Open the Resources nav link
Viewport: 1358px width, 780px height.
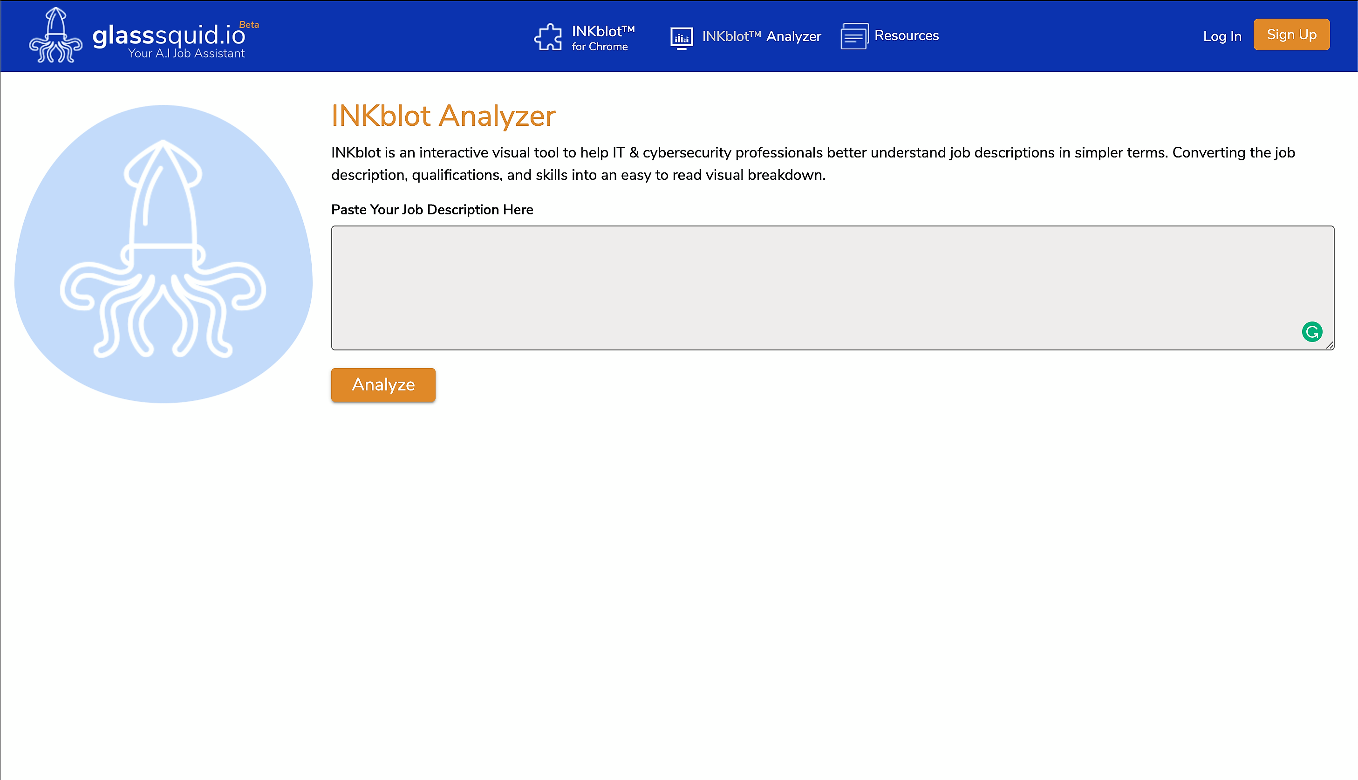906,36
